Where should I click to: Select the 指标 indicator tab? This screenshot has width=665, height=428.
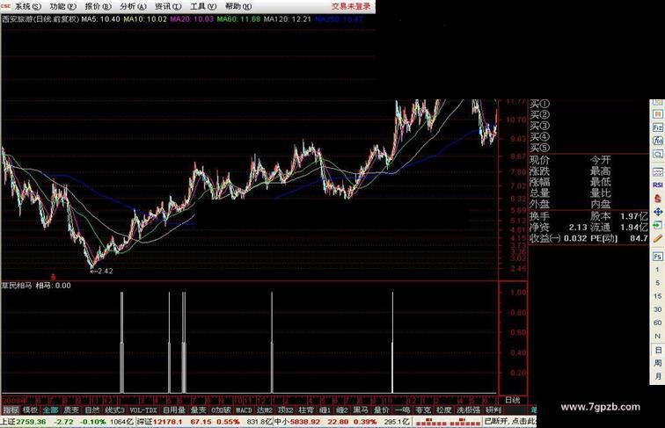coord(11,410)
